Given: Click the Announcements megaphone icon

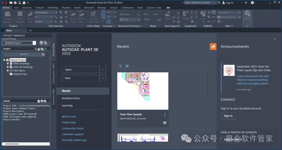Looking at the screenshot, I should pos(213,46).
